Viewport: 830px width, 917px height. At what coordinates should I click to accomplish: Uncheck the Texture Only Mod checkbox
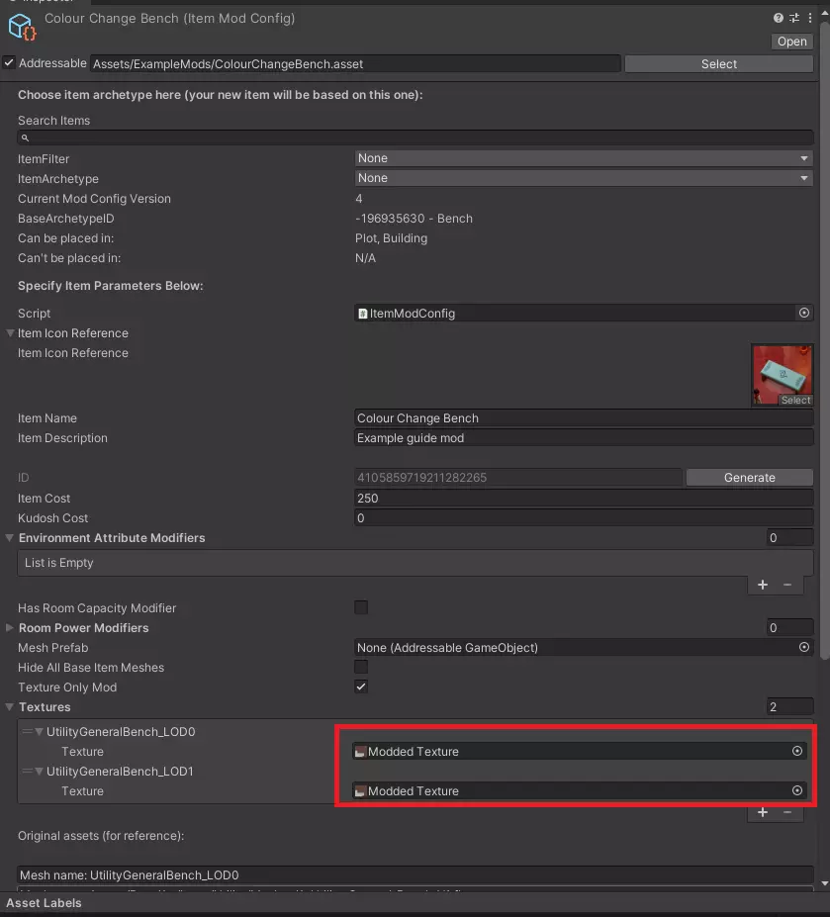click(361, 687)
